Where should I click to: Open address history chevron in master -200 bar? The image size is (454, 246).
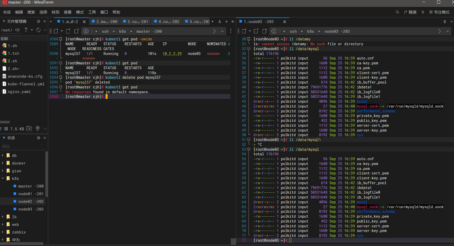(x=222, y=31)
